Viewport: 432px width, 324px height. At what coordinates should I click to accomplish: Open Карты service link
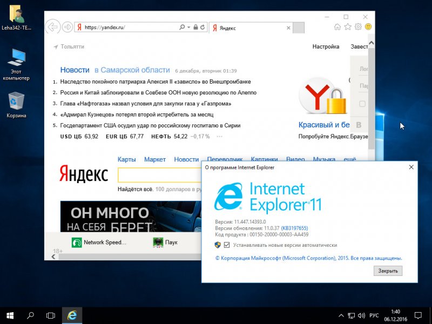pos(127,159)
